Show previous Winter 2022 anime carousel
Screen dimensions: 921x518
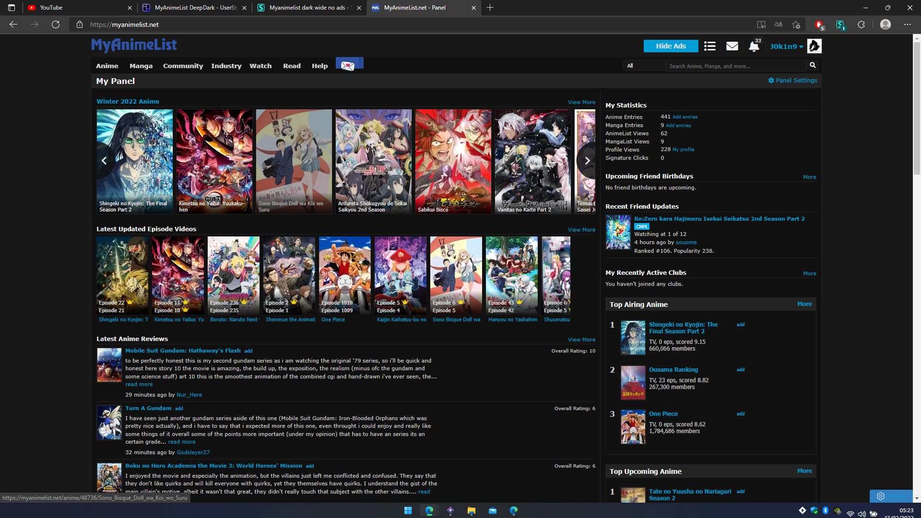(104, 161)
